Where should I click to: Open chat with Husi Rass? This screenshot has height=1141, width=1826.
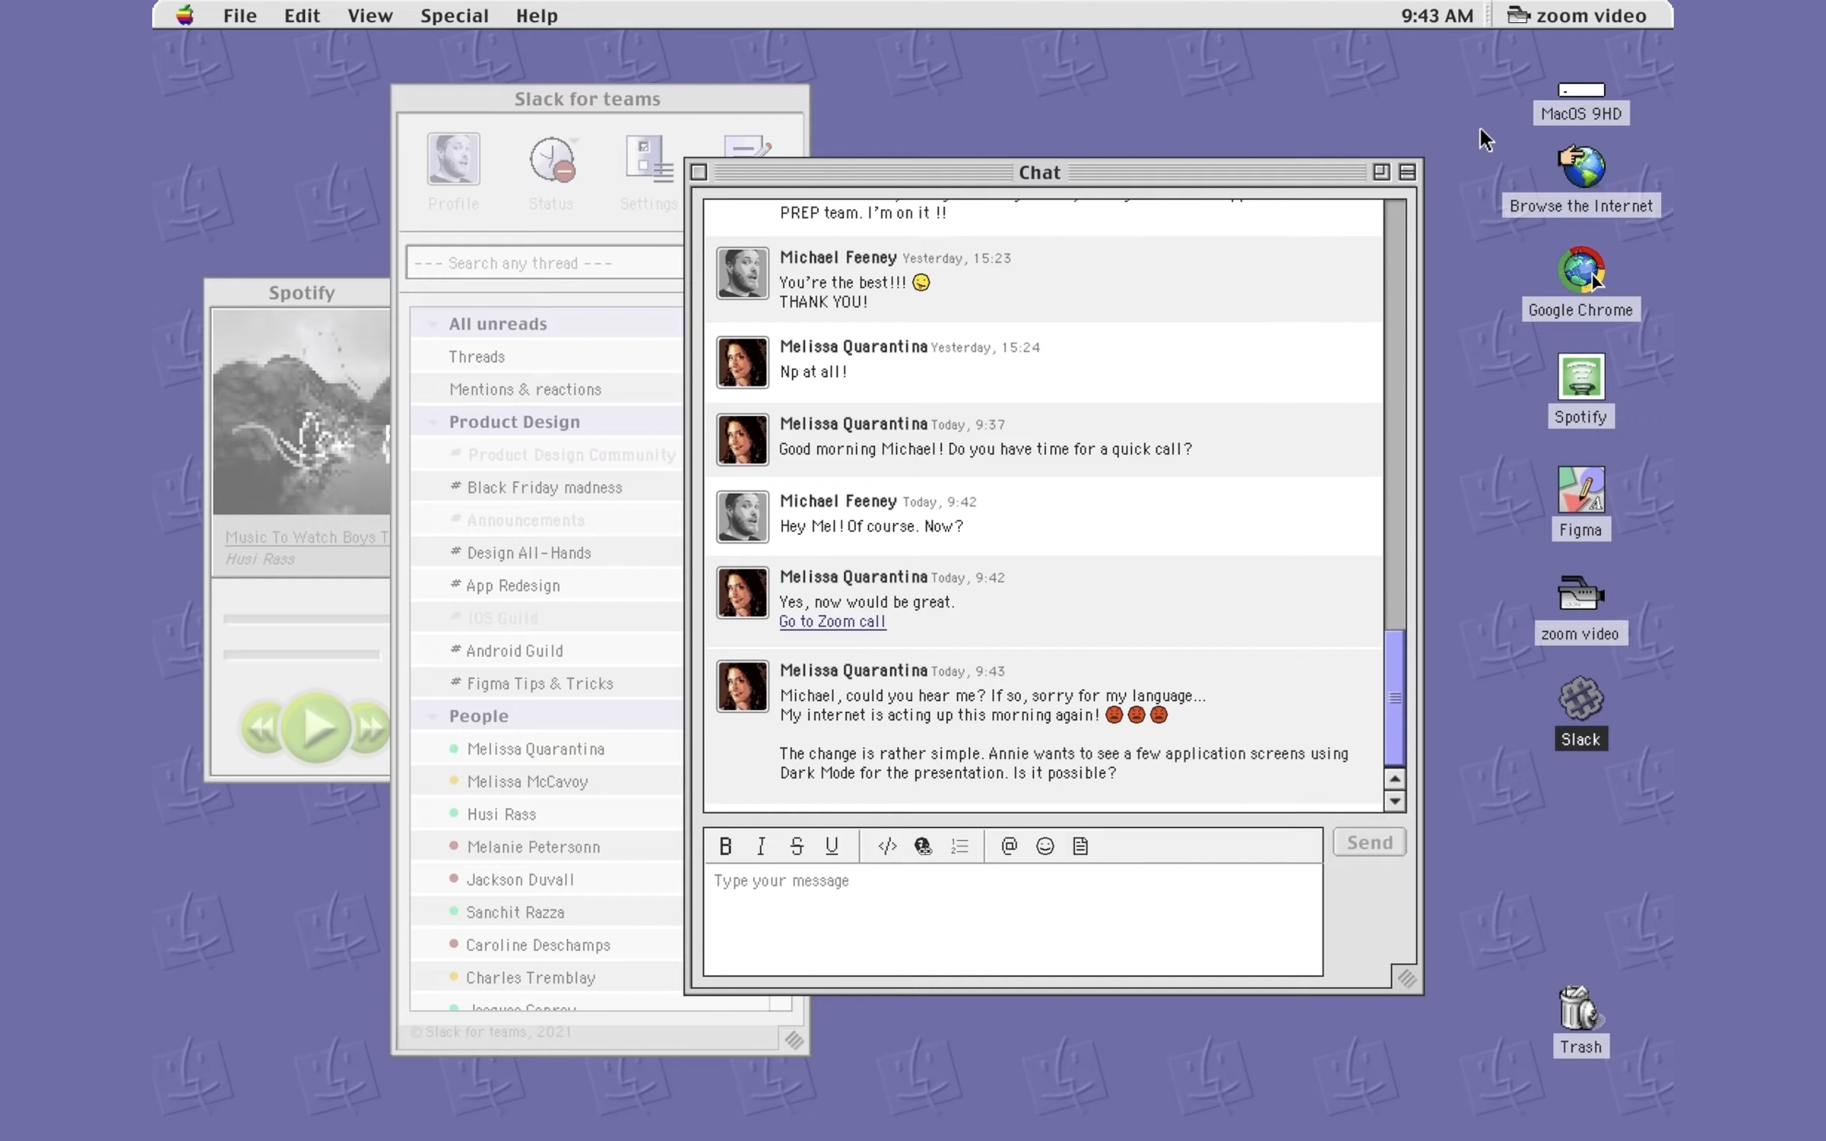coord(547,815)
